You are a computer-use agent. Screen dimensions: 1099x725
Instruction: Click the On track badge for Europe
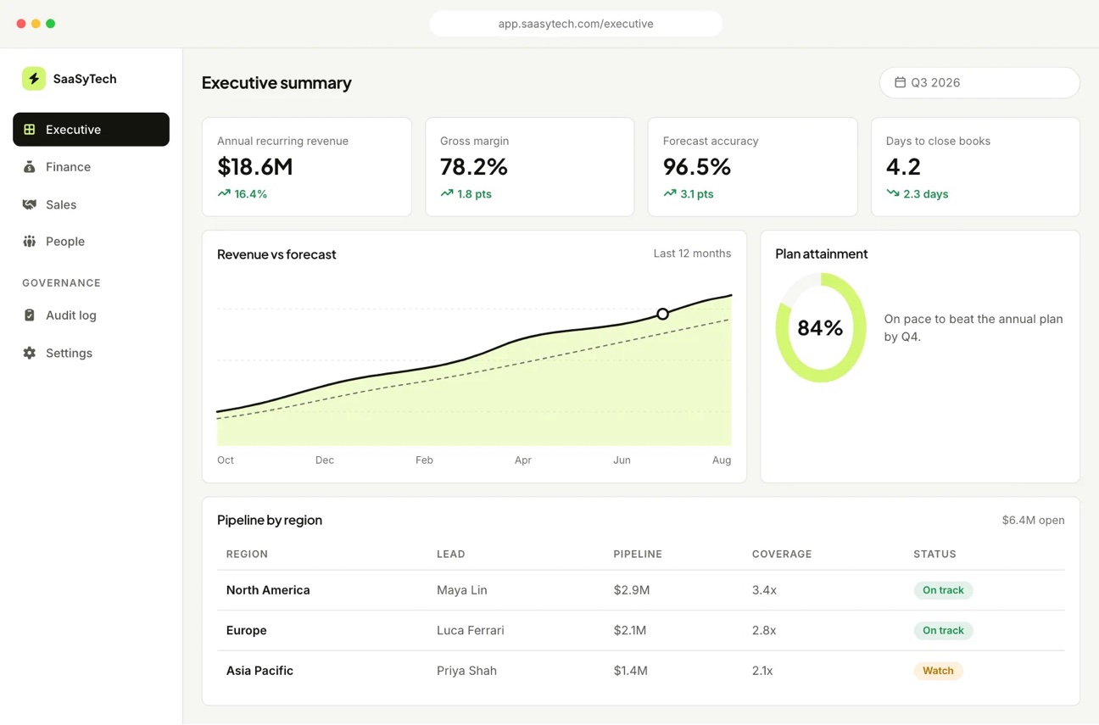click(943, 631)
